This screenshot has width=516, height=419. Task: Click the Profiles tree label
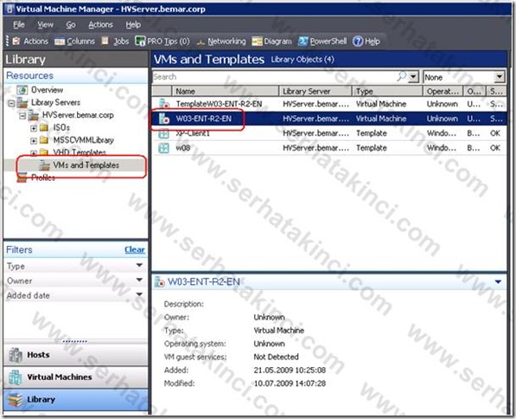(42, 177)
